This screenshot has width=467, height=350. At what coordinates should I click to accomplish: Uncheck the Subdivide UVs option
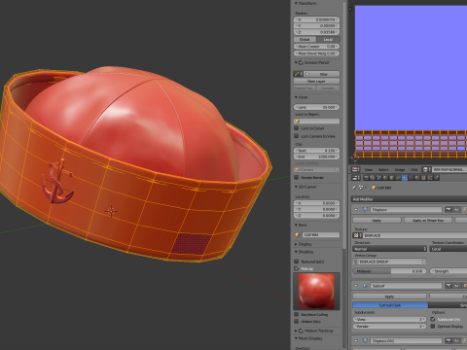433,319
